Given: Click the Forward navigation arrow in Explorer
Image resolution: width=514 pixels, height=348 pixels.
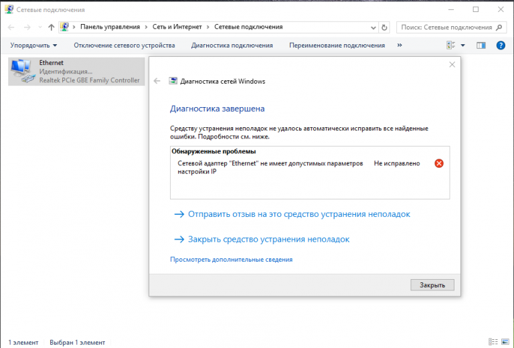Looking at the screenshot, I should (27, 27).
